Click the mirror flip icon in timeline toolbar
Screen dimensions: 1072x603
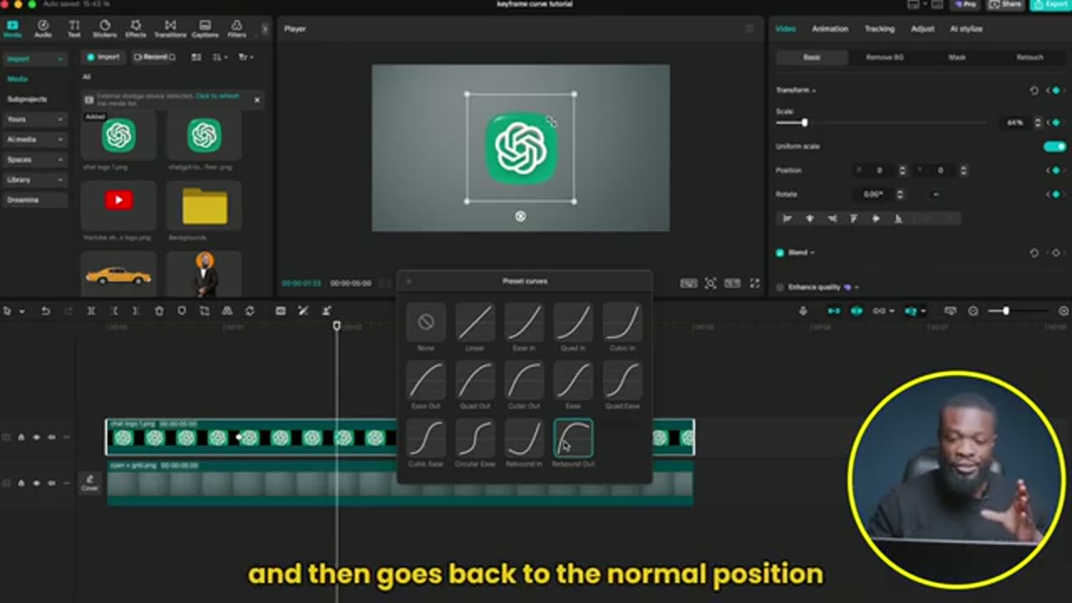pyautogui.click(x=227, y=311)
